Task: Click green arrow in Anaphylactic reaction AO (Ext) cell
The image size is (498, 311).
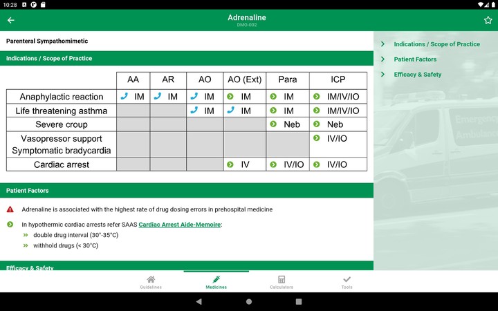Action: pos(230,97)
